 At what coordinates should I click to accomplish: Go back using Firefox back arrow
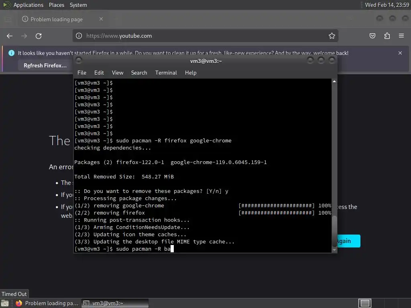(x=10, y=36)
